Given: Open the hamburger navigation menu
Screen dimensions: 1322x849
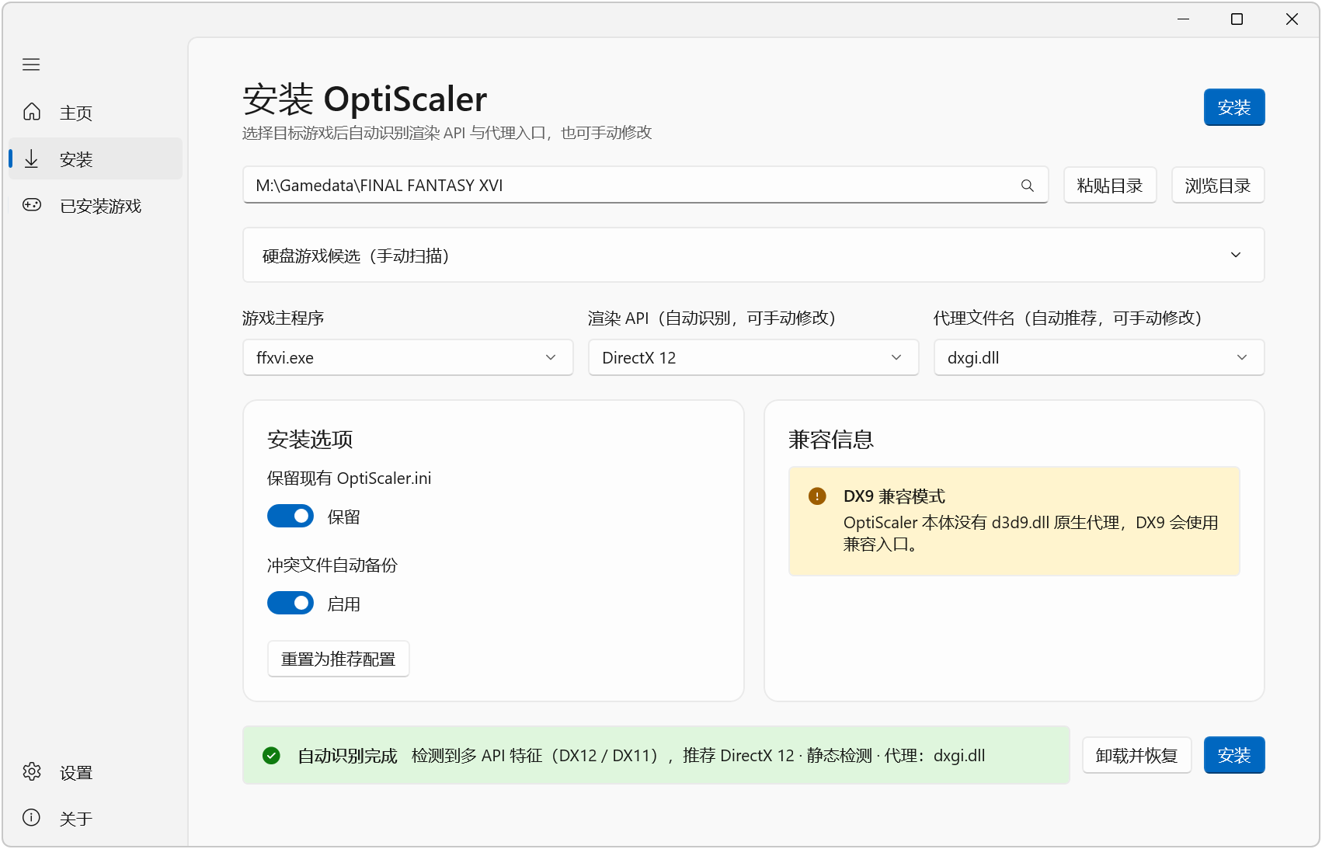Looking at the screenshot, I should tap(31, 64).
